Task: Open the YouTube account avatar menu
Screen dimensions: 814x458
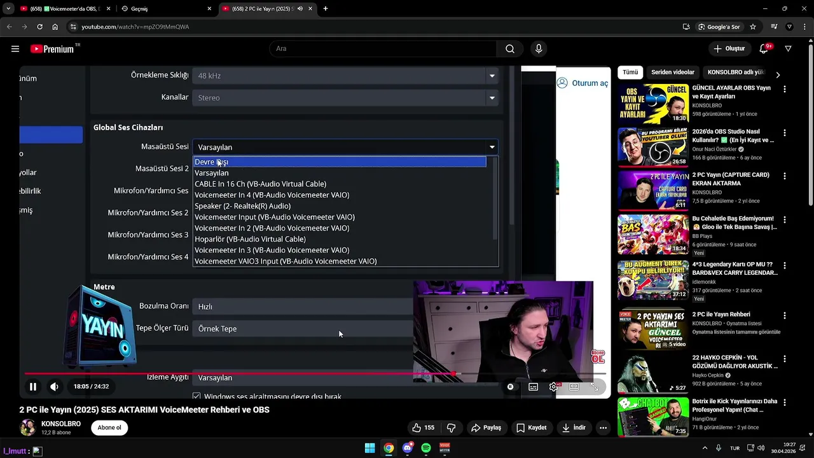Action: click(x=789, y=49)
